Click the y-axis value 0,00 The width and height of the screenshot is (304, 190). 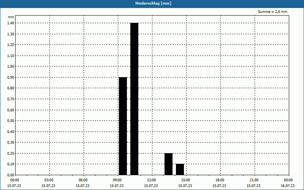pos(11,175)
